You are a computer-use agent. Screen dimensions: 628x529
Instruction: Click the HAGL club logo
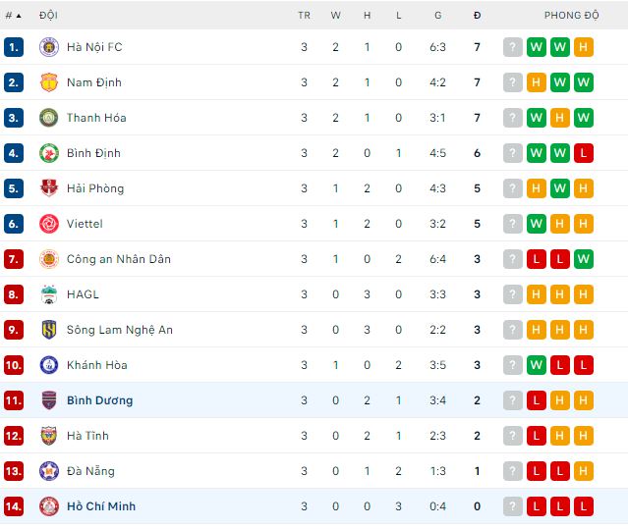[x=48, y=294]
